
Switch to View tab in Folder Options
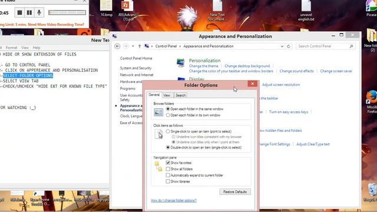[x=167, y=95]
